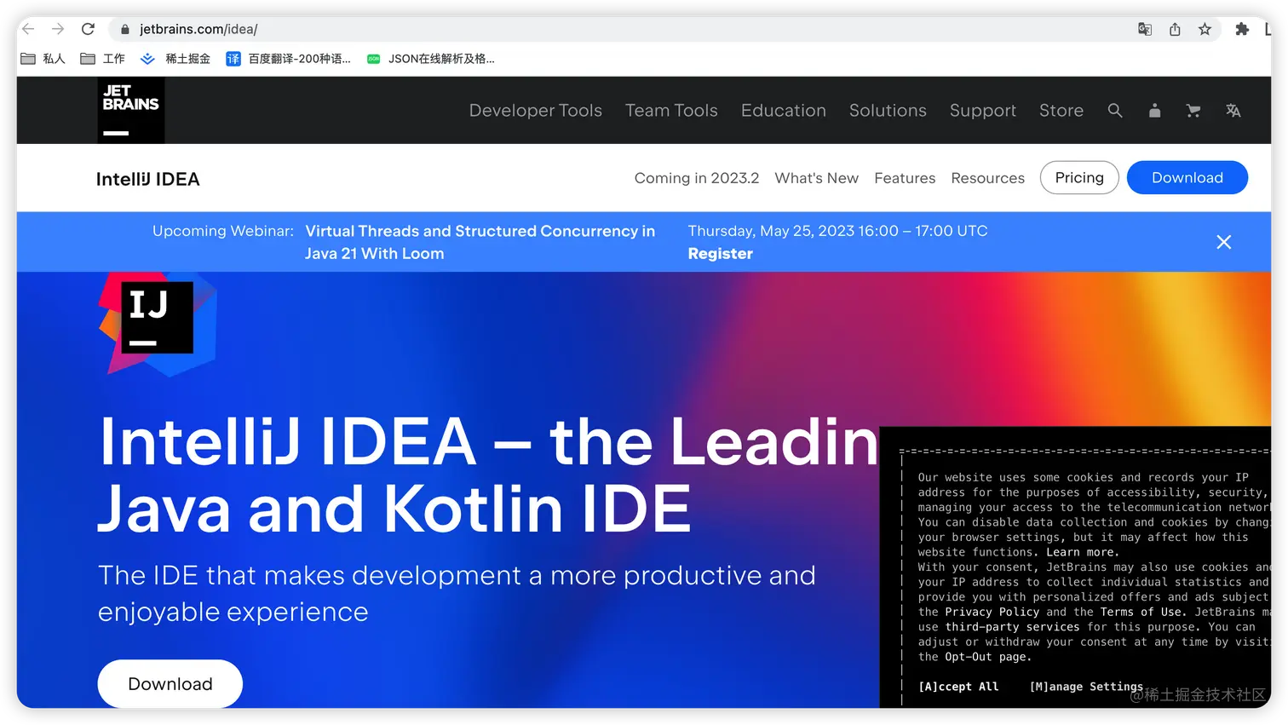The height and width of the screenshot is (725, 1288).
Task: Accept all cookies
Action: [958, 687]
